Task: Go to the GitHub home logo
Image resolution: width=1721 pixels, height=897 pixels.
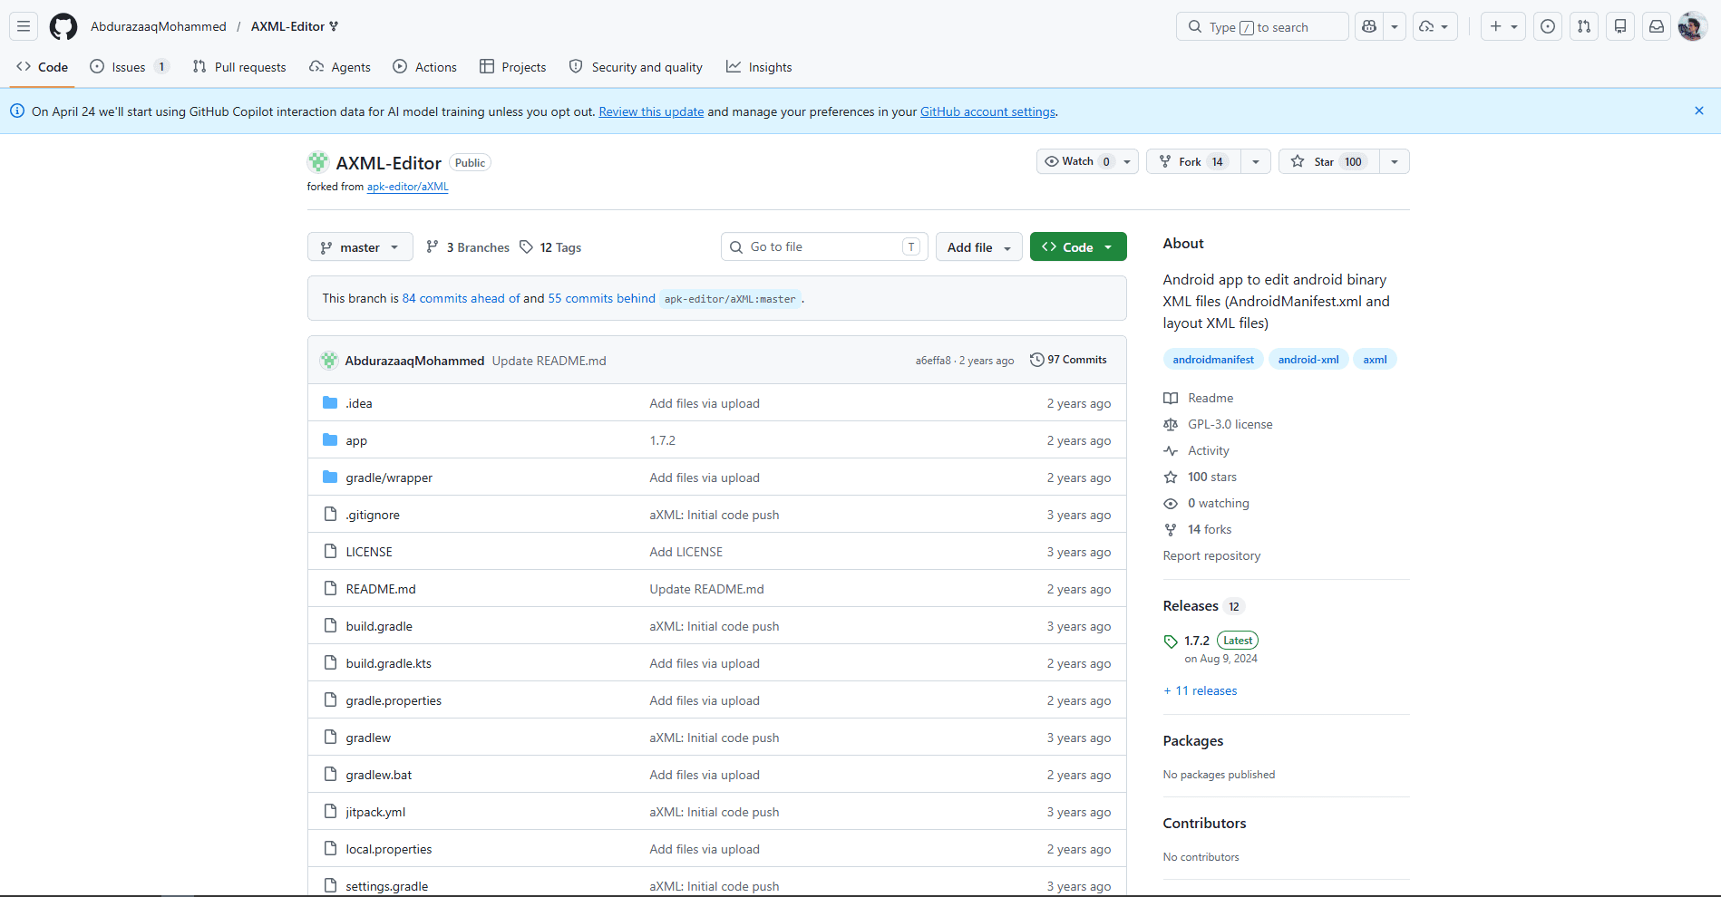Action: coord(63,26)
